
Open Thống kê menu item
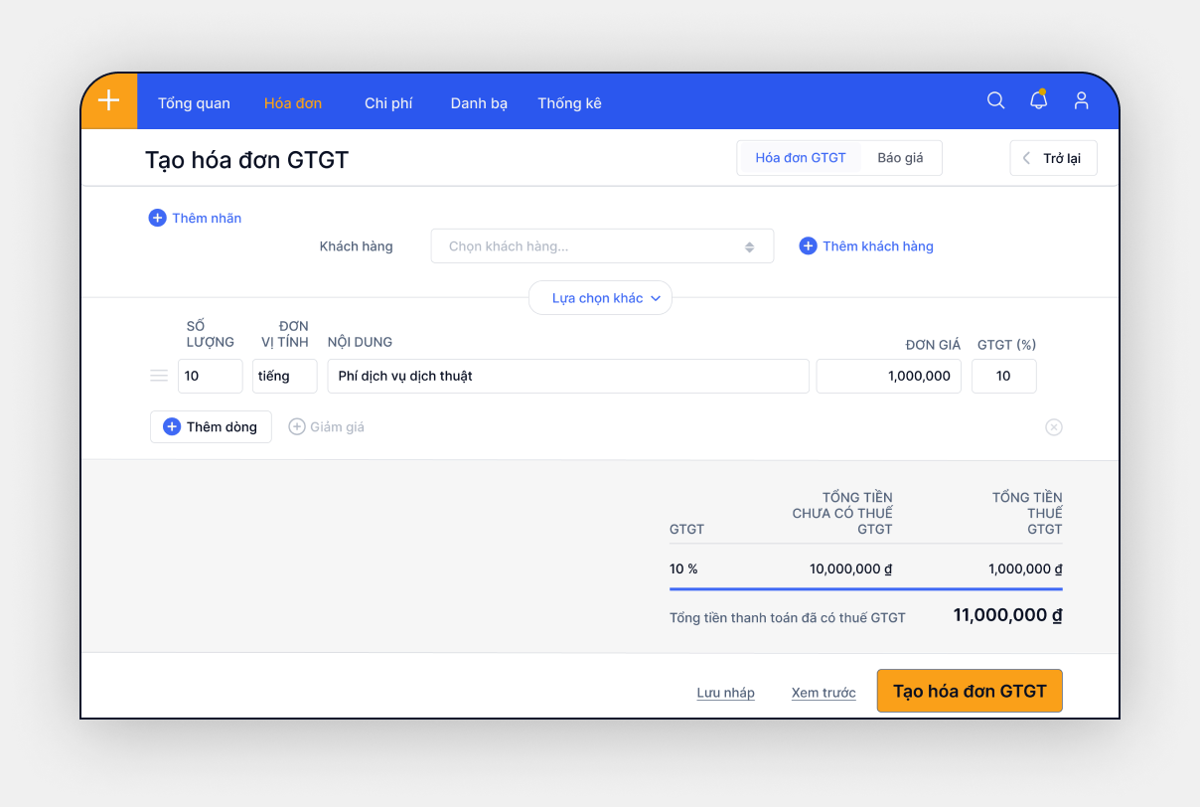[569, 103]
